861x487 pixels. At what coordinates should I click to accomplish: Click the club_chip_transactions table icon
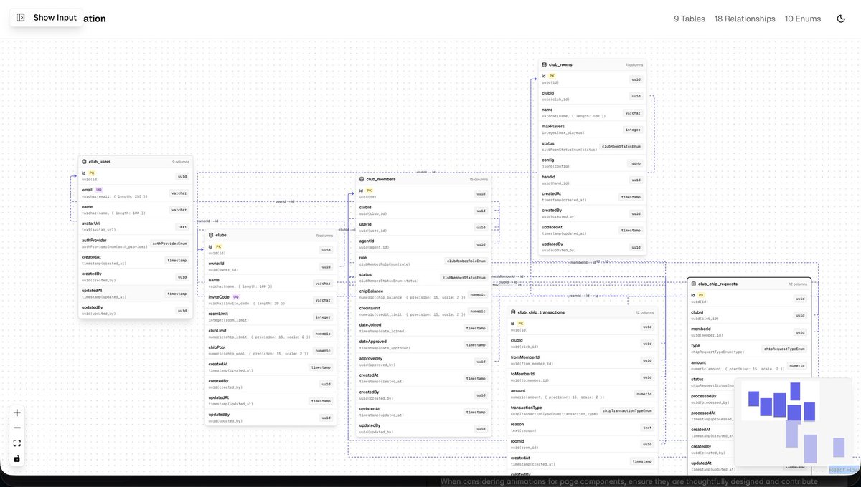[x=513, y=311]
